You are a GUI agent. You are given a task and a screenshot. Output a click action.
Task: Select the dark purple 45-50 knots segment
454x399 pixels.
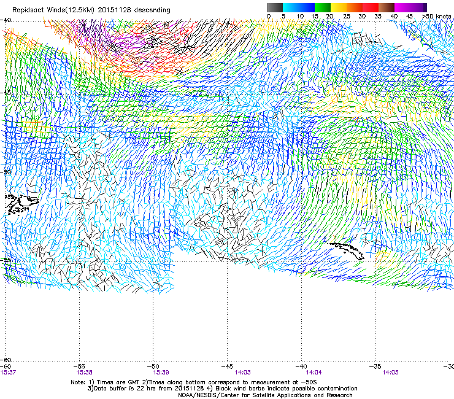tap(418, 7)
